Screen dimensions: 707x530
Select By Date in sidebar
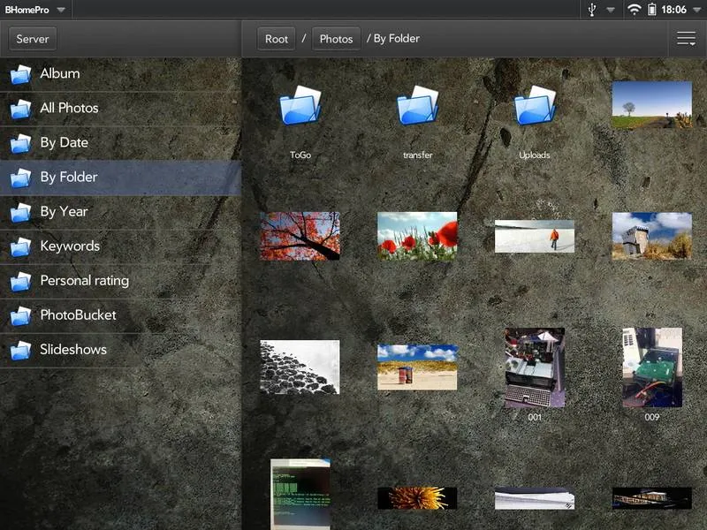point(64,142)
